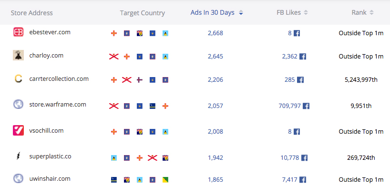The width and height of the screenshot is (390, 196).
Task: Click the Facebook icon beside 709,797 likes
Action: click(306, 106)
